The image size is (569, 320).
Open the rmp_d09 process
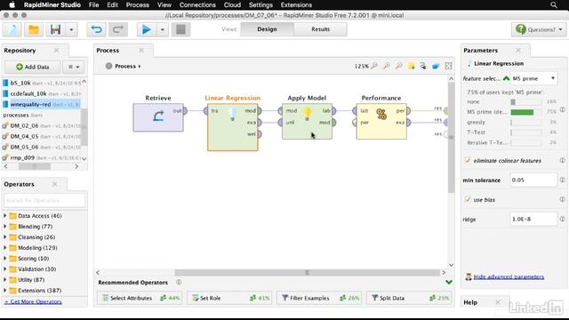click(x=42, y=157)
